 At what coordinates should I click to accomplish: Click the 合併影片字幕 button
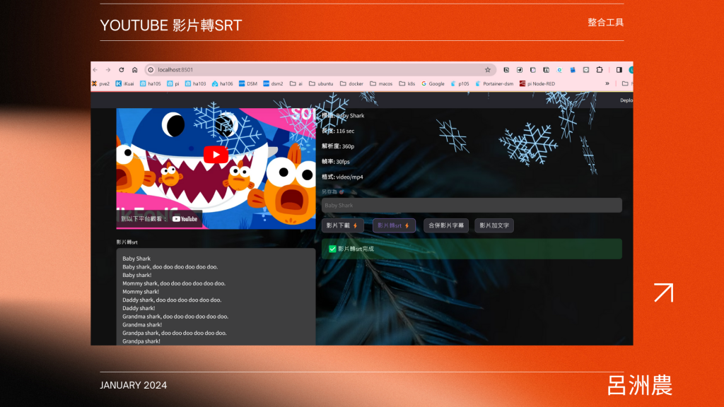click(446, 225)
